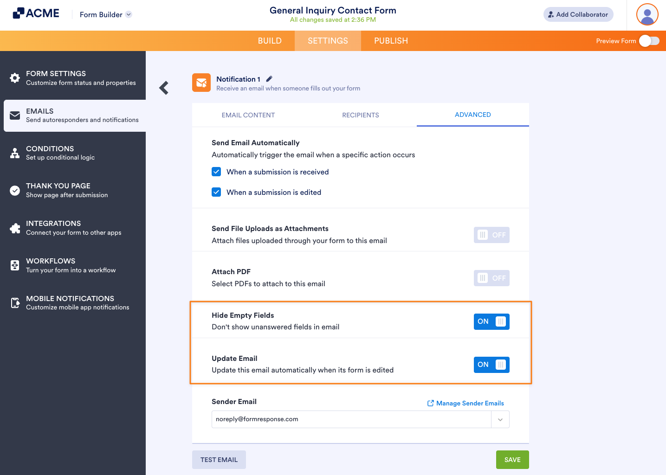
Task: Open the Publish tab
Action: 390,41
